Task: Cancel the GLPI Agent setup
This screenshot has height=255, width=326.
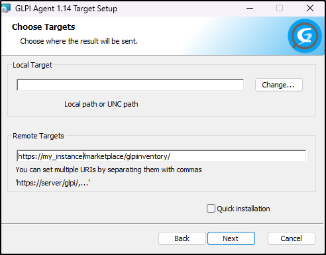Action: point(292,238)
